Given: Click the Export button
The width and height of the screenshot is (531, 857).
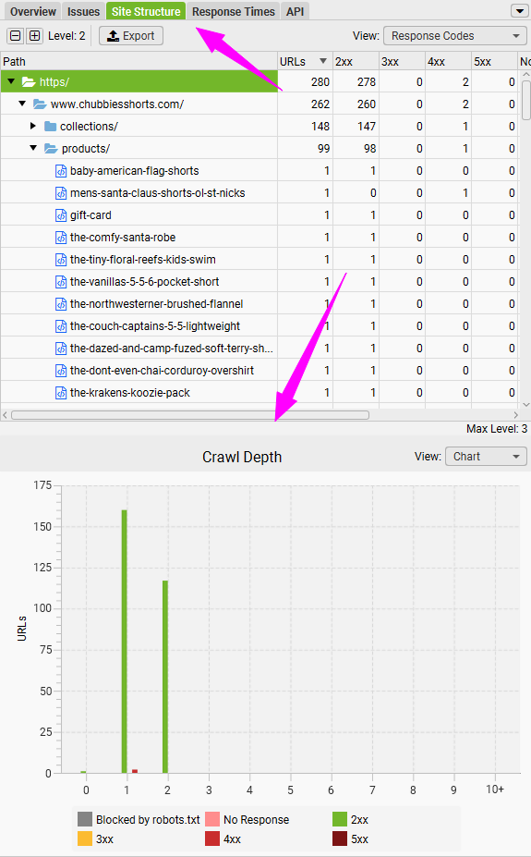Looking at the screenshot, I should [x=131, y=36].
